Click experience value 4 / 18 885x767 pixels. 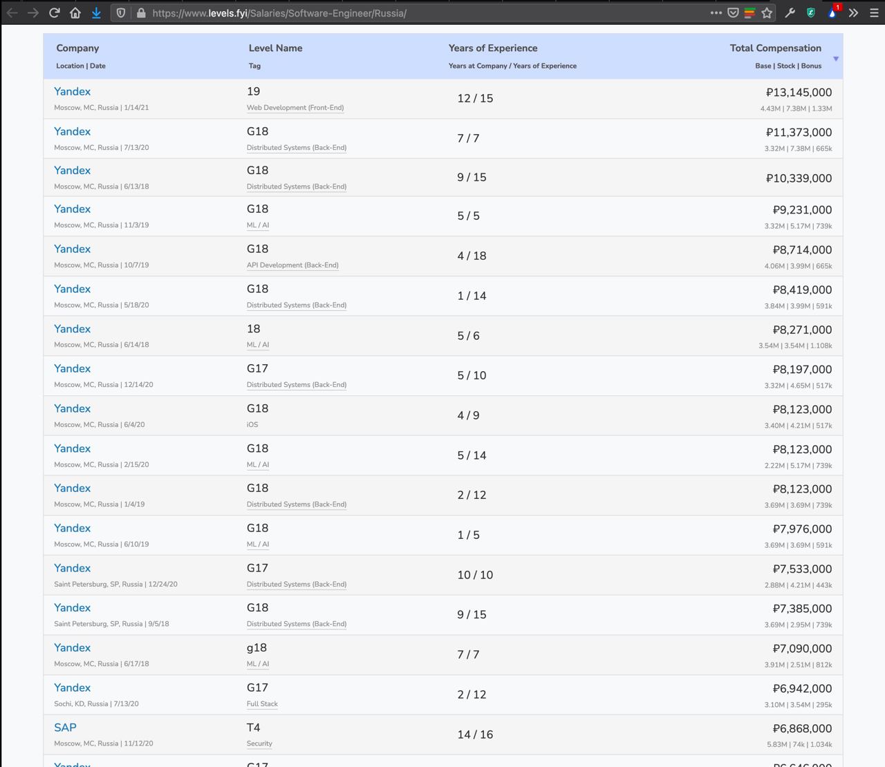tap(472, 256)
